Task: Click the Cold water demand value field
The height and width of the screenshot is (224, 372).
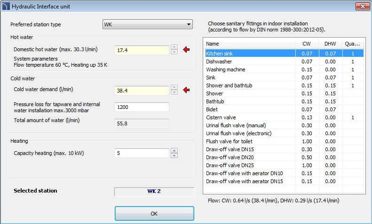Action: 142,90
